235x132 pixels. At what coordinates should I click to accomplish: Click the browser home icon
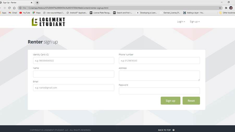click(x=14, y=8)
